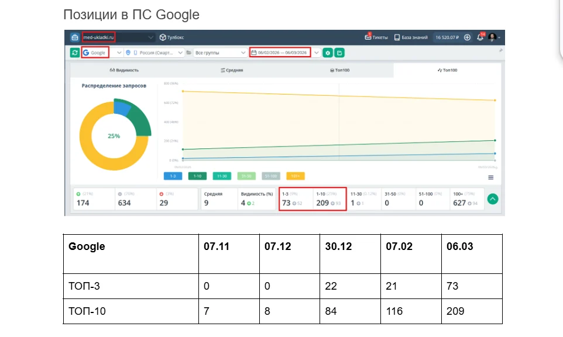Open the Все группы dropdown
The height and width of the screenshot is (337, 563).
pyautogui.click(x=220, y=53)
